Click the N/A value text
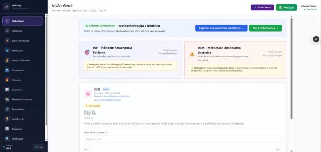 pos(90,112)
